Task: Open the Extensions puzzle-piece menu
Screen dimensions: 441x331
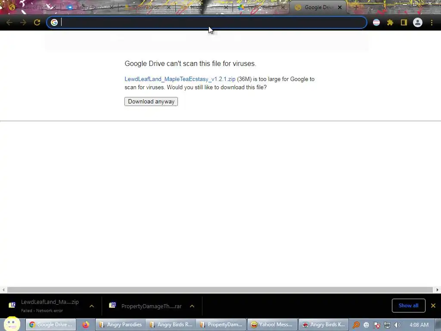Action: coord(390,22)
